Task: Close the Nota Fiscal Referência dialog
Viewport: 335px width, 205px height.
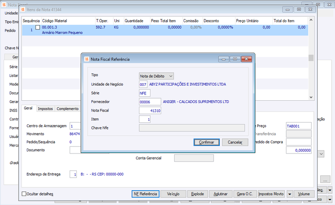Action: tap(246, 59)
